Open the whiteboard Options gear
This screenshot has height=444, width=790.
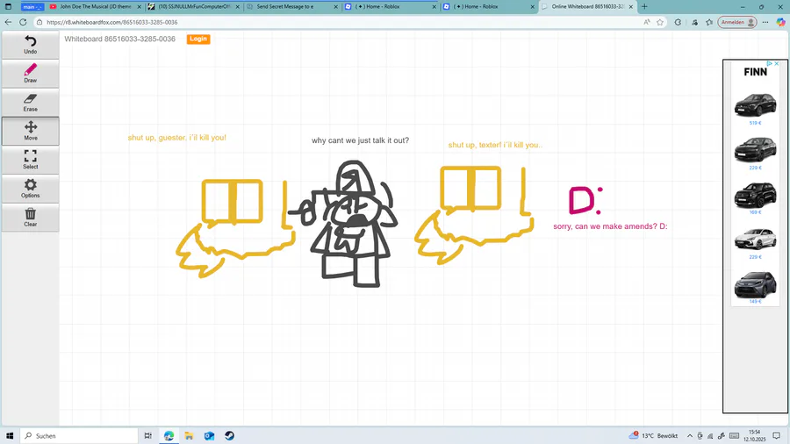tap(30, 189)
